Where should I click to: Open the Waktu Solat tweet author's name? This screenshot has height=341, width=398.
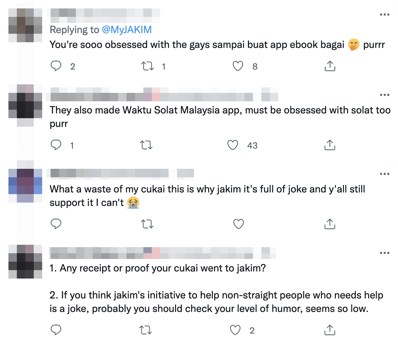tap(101, 97)
